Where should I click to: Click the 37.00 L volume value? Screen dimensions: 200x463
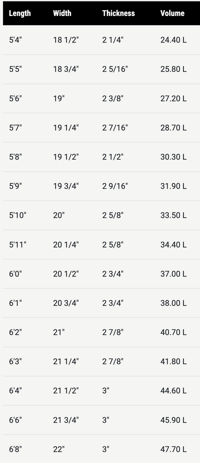click(x=173, y=274)
